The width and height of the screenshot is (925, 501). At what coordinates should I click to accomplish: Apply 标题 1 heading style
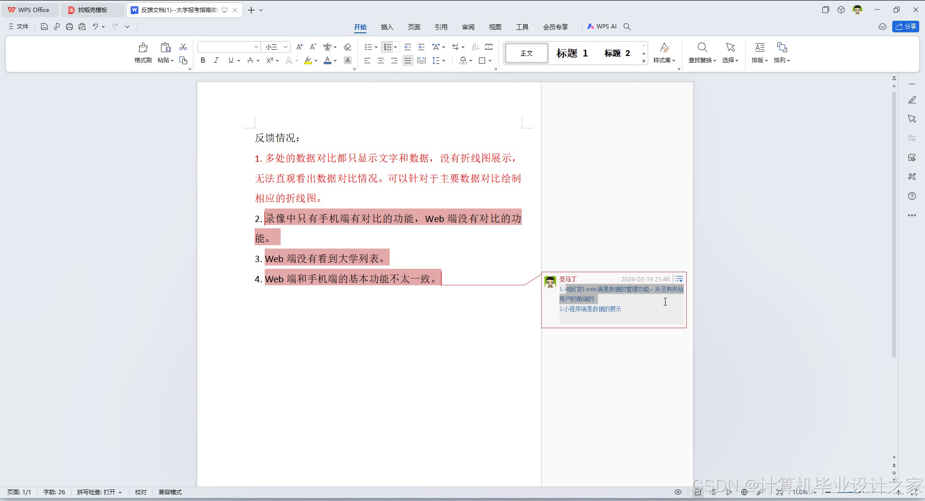click(571, 53)
